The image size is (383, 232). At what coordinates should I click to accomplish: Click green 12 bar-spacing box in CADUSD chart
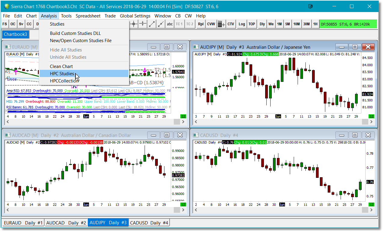(372, 205)
